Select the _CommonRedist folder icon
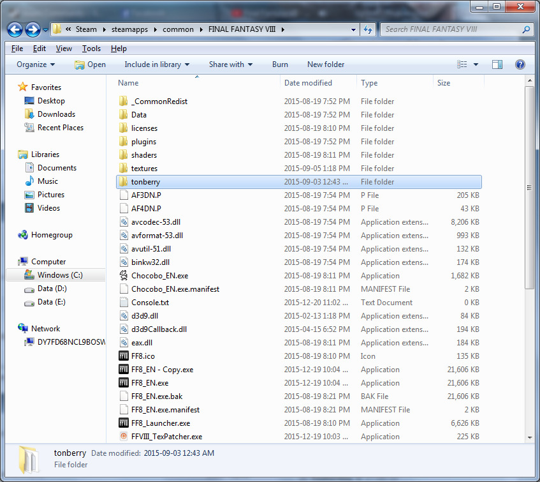This screenshot has height=482, width=540. pos(123,101)
